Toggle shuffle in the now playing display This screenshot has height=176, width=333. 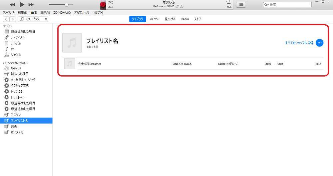tap(111, 2)
